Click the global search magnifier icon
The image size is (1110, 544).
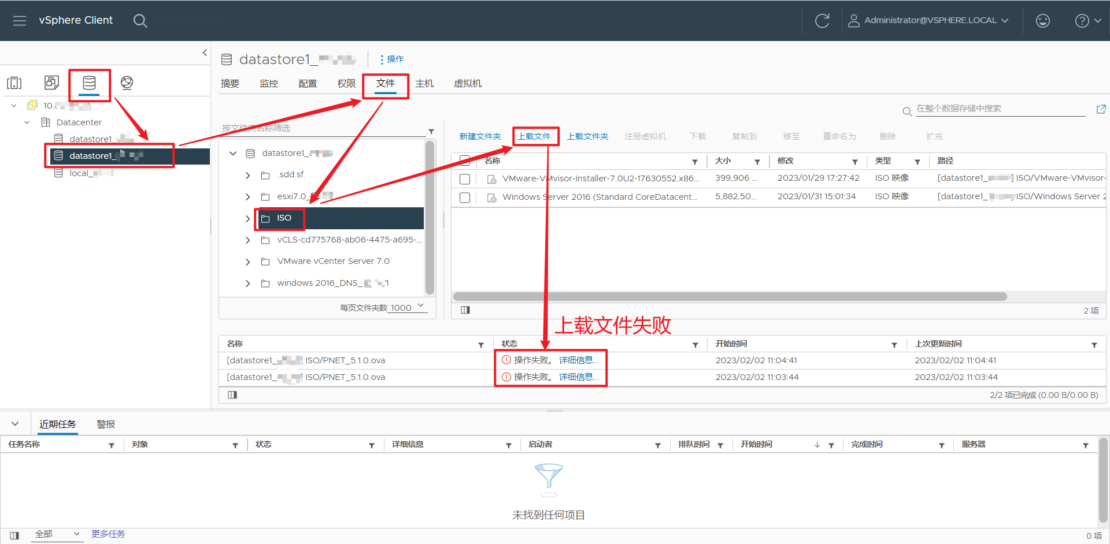pyautogui.click(x=140, y=20)
